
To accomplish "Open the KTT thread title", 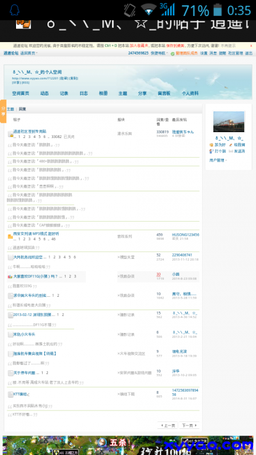I will point(20,395).
